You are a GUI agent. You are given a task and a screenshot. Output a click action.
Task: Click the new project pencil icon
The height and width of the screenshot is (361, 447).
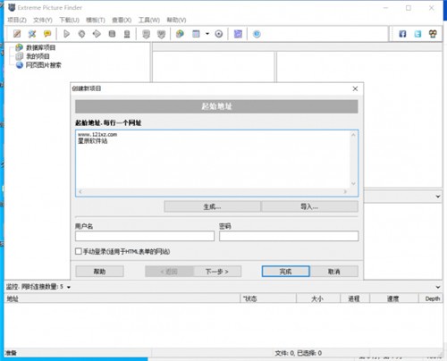(x=17, y=34)
